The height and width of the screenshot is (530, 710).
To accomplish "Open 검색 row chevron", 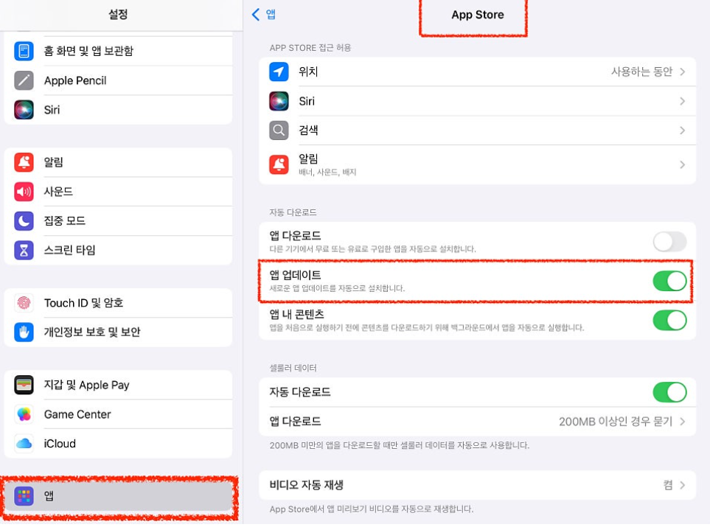I will [x=683, y=130].
